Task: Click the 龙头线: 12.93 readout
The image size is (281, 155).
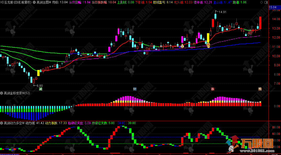Action: click(x=183, y=2)
